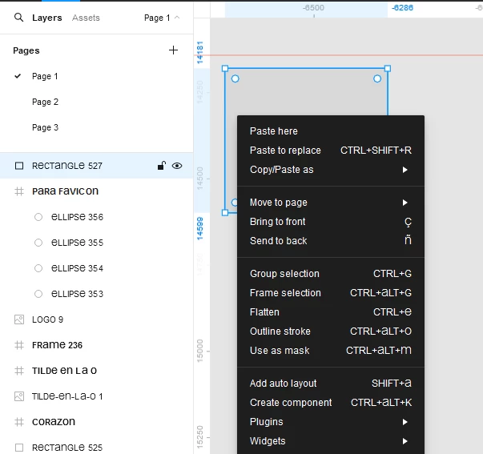Add a new page with plus icon
Screen dimensions: 483x454
tap(174, 50)
